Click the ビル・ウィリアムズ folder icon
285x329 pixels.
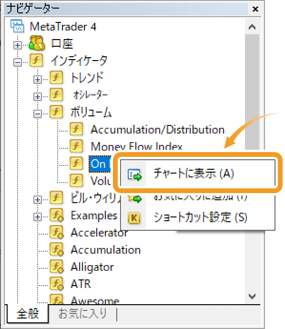[x=56, y=198]
